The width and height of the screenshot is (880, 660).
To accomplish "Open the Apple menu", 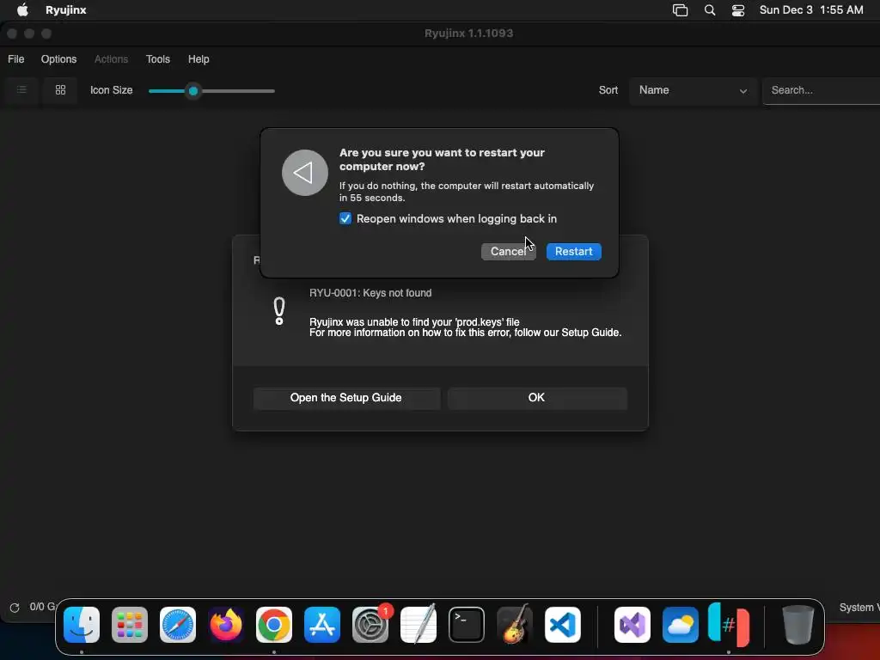I will (22, 9).
